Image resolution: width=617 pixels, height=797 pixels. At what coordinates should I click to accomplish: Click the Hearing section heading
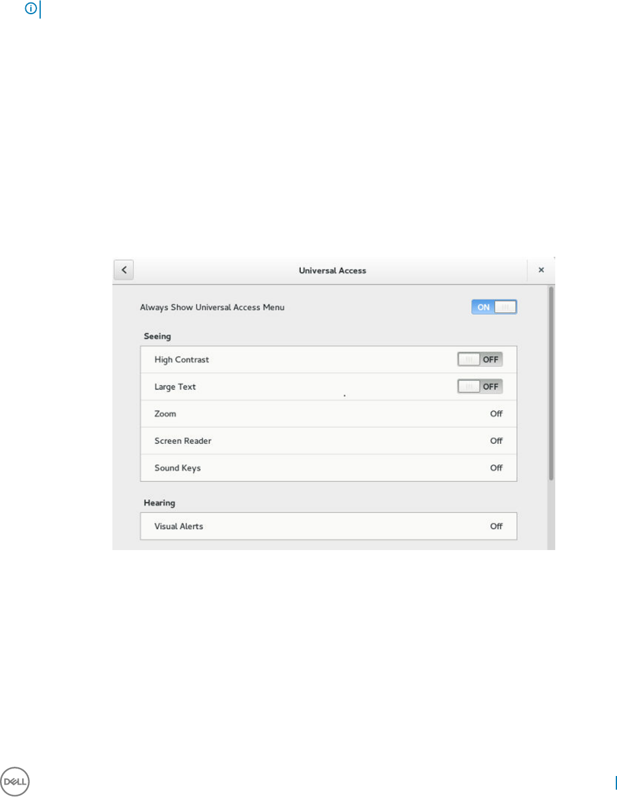click(159, 503)
